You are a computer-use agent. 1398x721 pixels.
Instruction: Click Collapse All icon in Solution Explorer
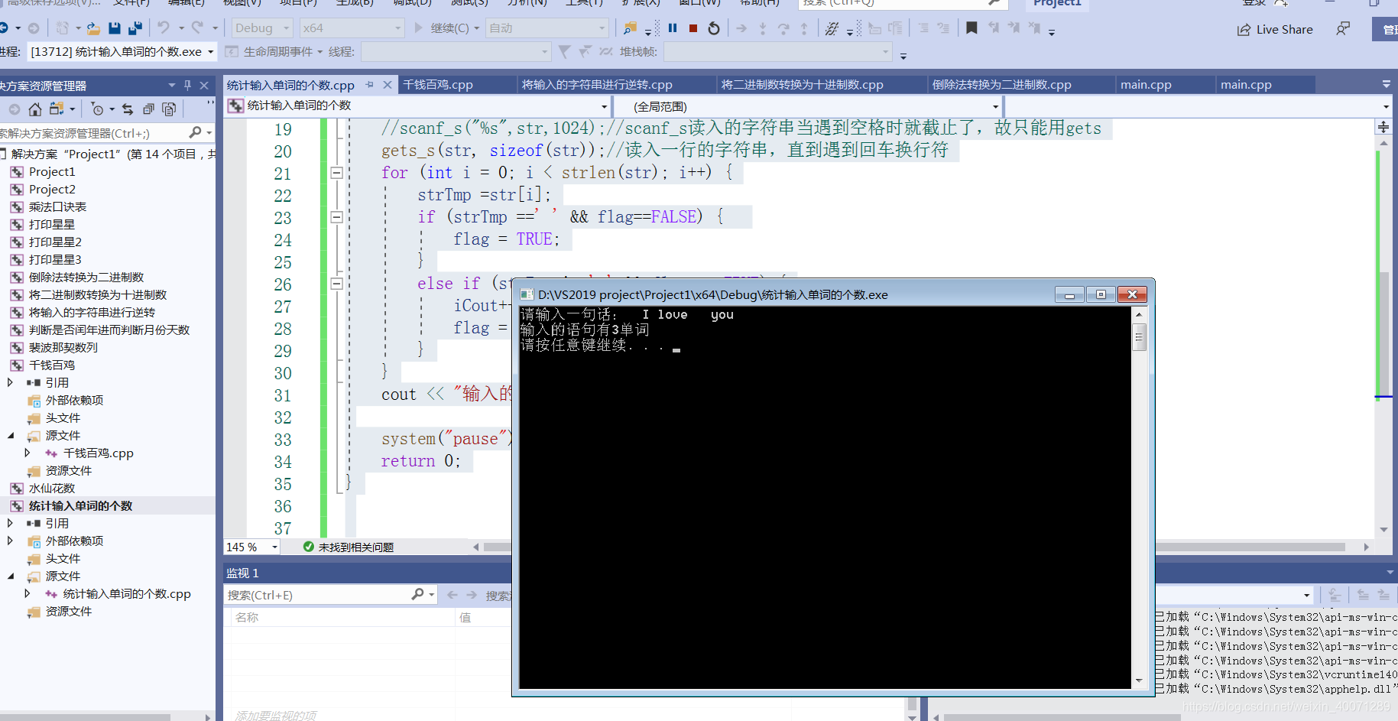coord(148,109)
